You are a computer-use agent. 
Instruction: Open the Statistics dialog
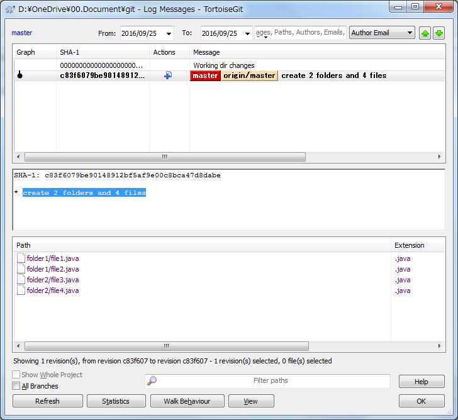(x=116, y=401)
